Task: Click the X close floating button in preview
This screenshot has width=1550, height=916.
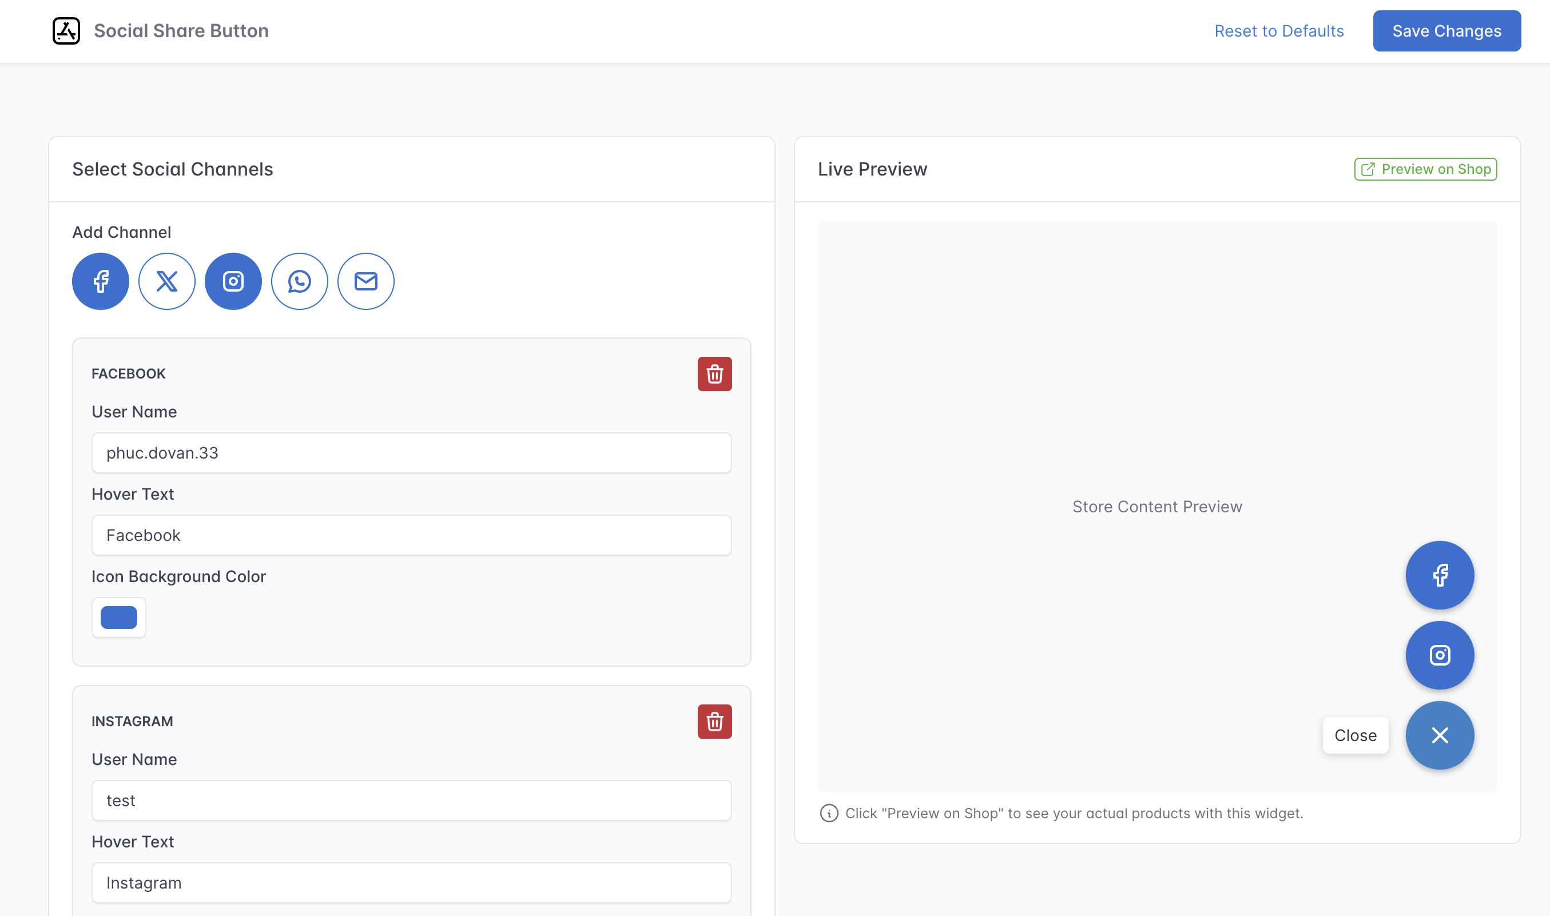Action: coord(1440,735)
